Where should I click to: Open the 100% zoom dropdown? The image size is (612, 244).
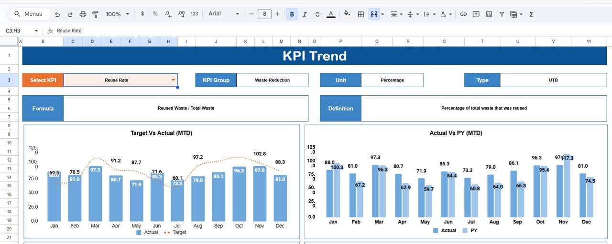coord(117,14)
